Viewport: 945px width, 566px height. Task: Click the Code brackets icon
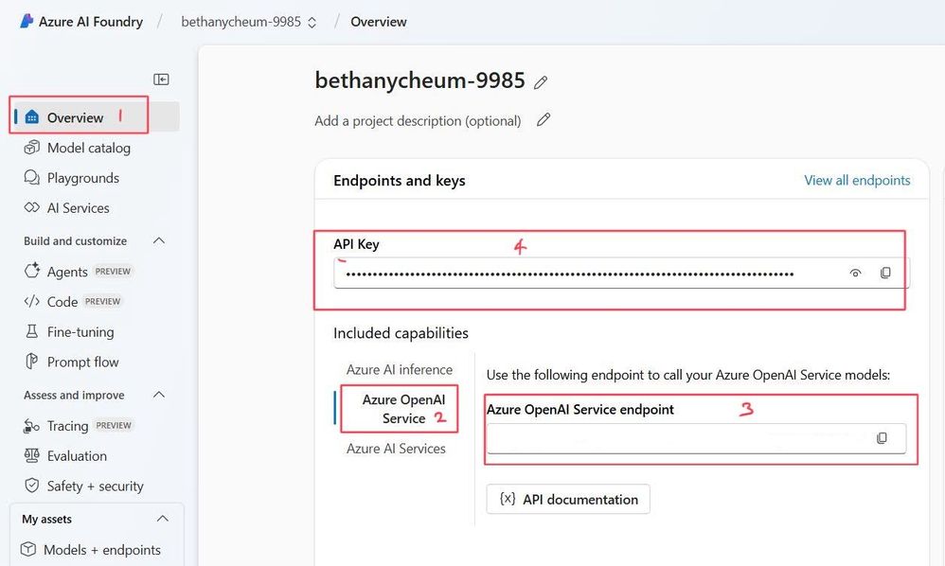[x=32, y=301]
